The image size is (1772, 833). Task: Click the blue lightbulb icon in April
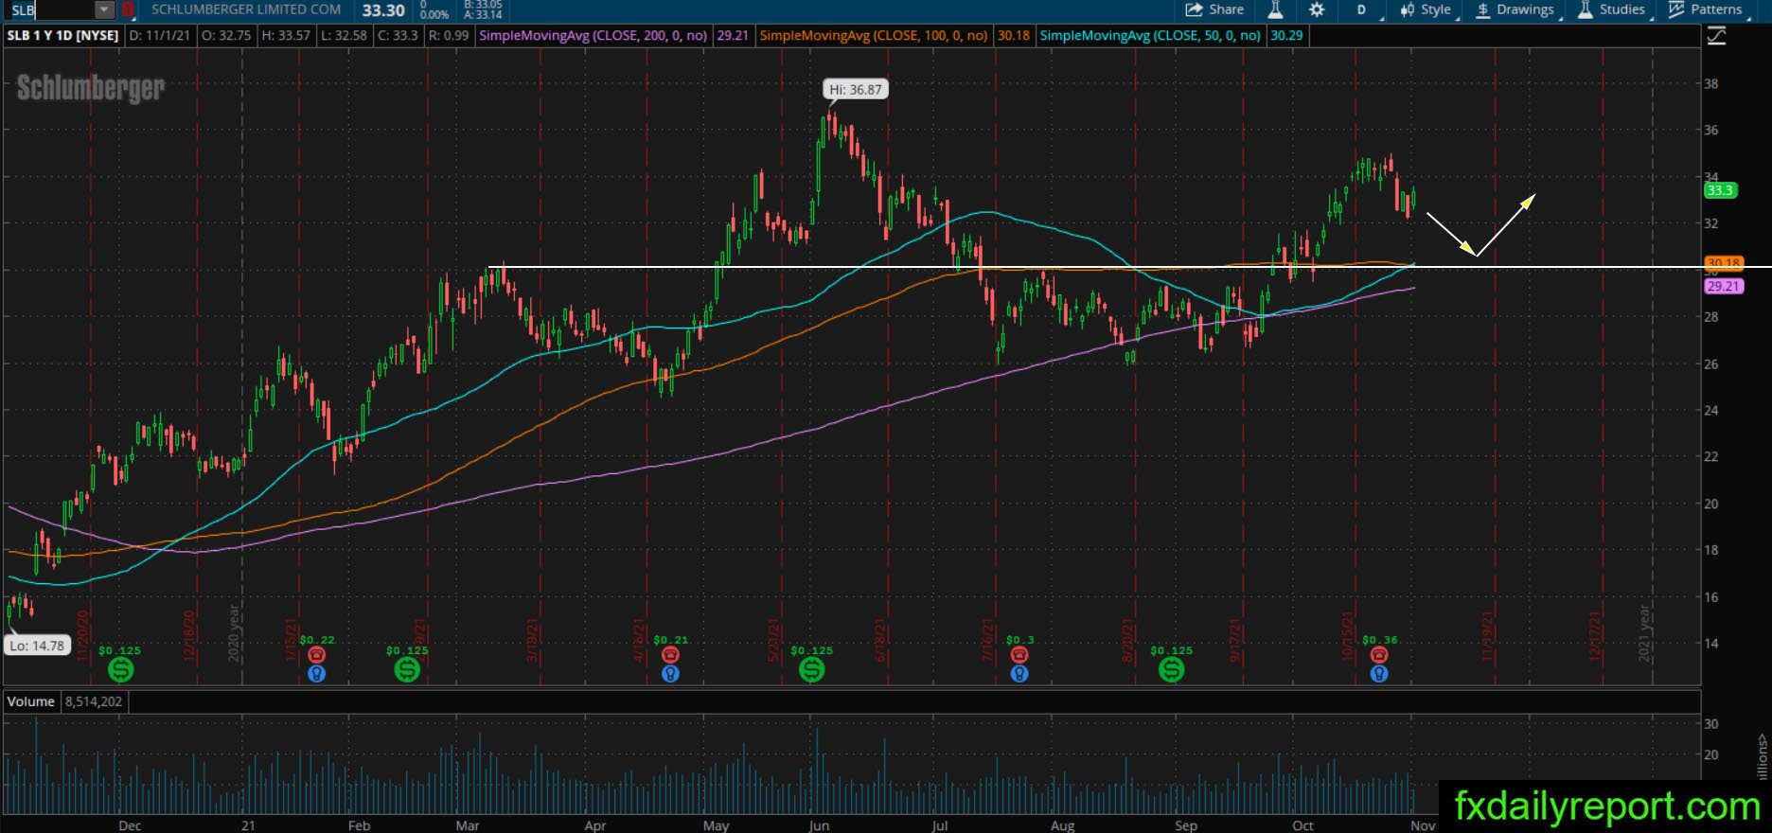pyautogui.click(x=670, y=674)
